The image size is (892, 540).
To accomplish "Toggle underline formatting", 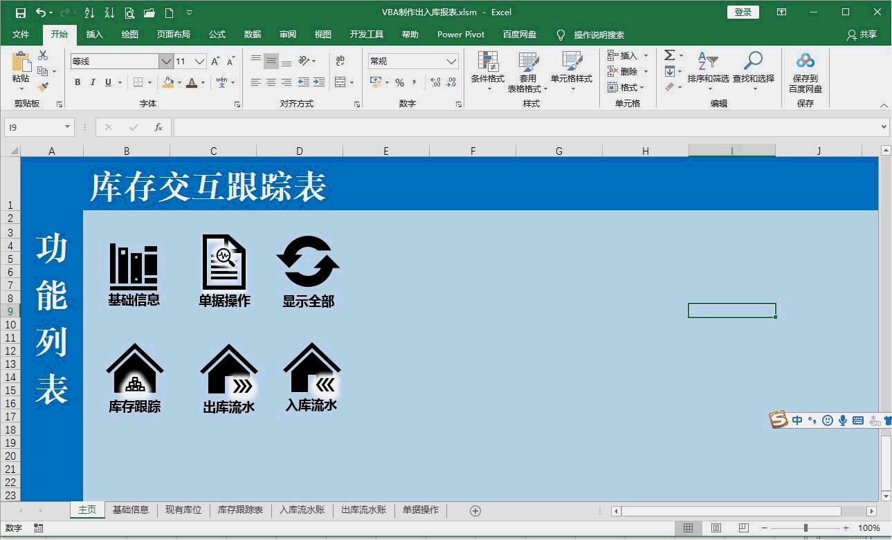I will pos(107,82).
